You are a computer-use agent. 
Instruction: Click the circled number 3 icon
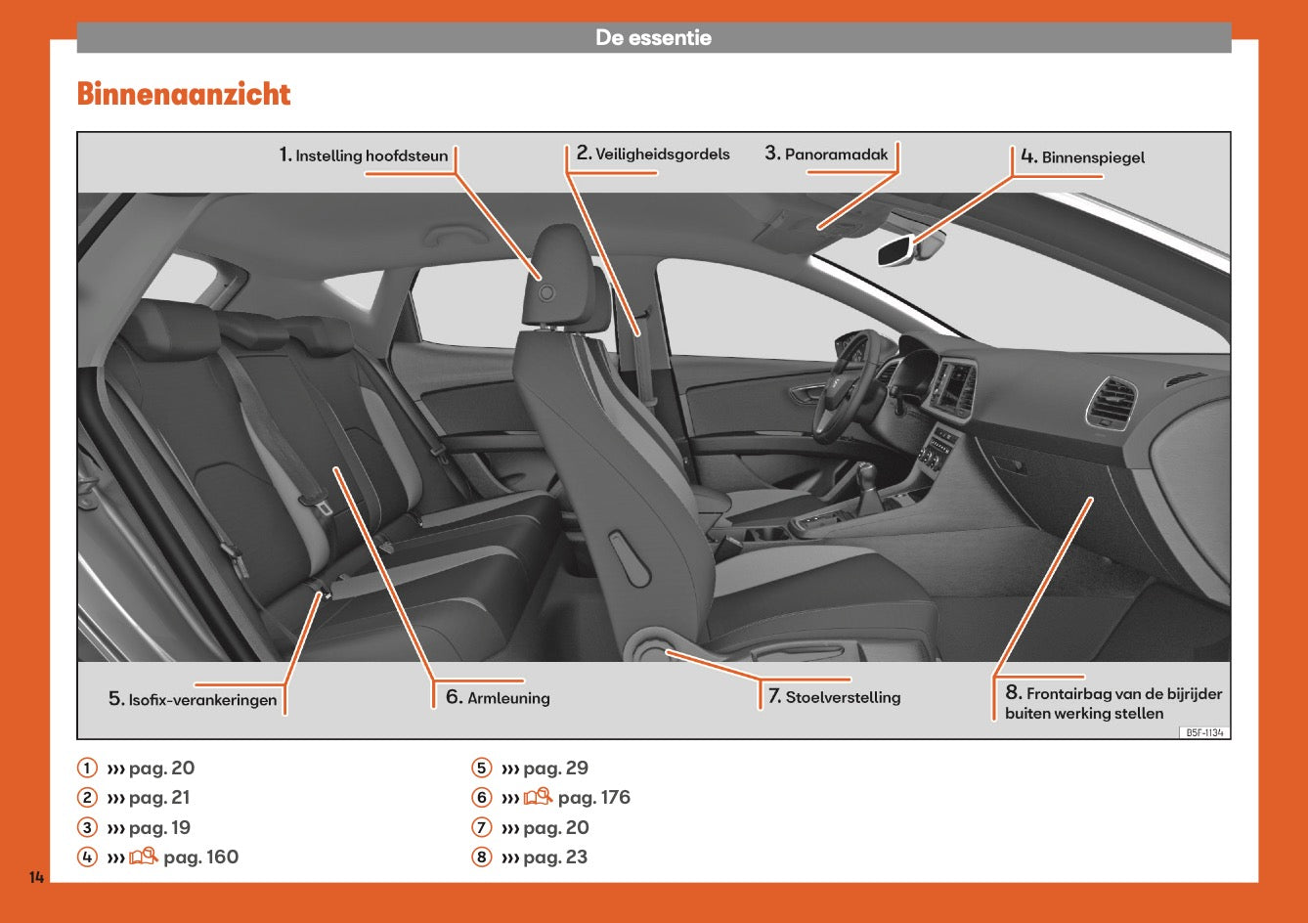click(x=88, y=828)
